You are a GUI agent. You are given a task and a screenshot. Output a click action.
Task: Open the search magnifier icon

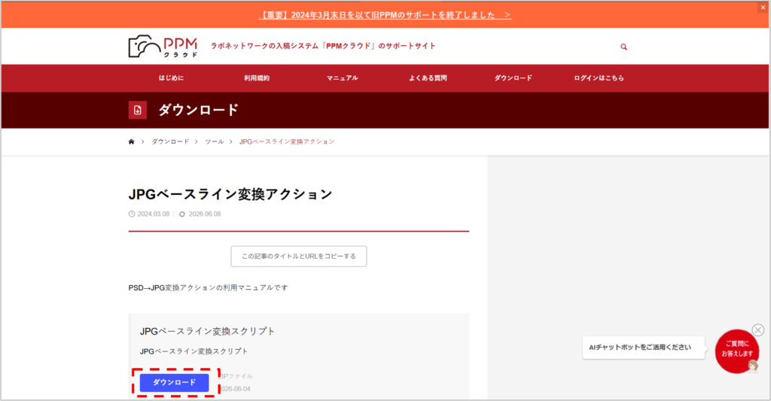coord(623,47)
